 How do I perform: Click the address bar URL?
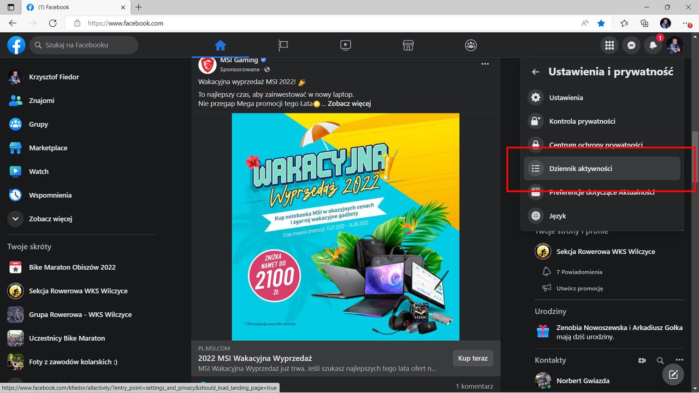tap(126, 23)
